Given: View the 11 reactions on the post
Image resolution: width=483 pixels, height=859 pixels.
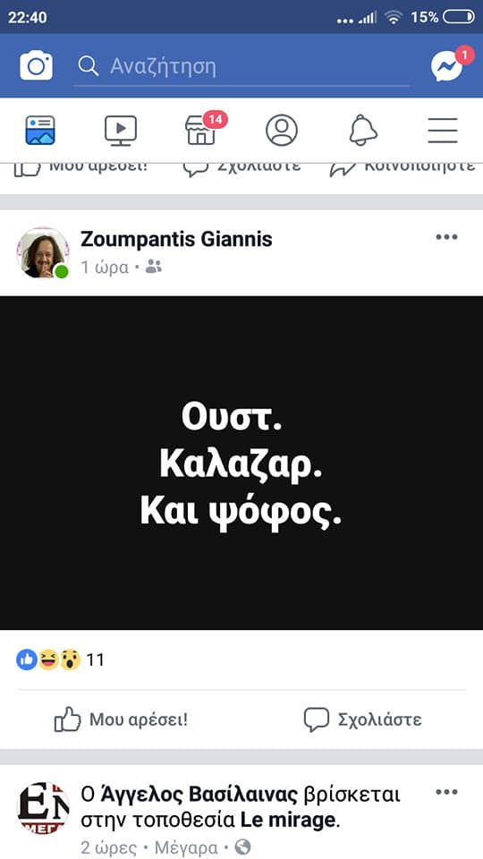Looking at the screenshot, I should (x=60, y=660).
